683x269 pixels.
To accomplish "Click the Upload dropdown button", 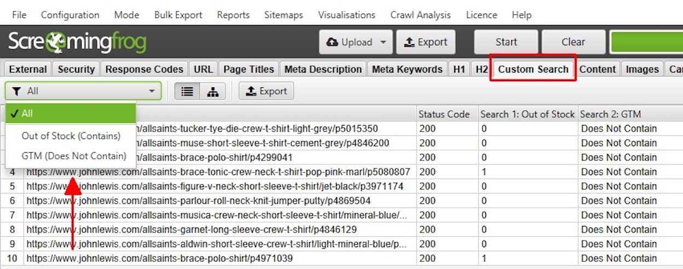I will pyautogui.click(x=356, y=42).
